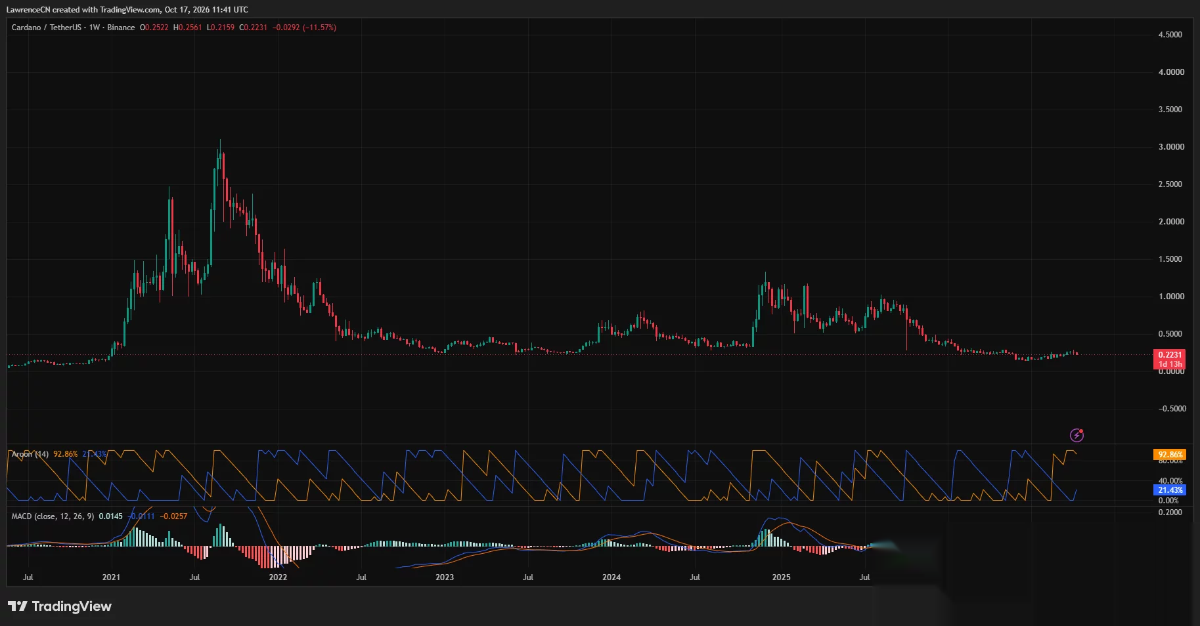Image resolution: width=1200 pixels, height=626 pixels.
Task: Click the Aroon (14) indicator label
Action: (x=30, y=454)
